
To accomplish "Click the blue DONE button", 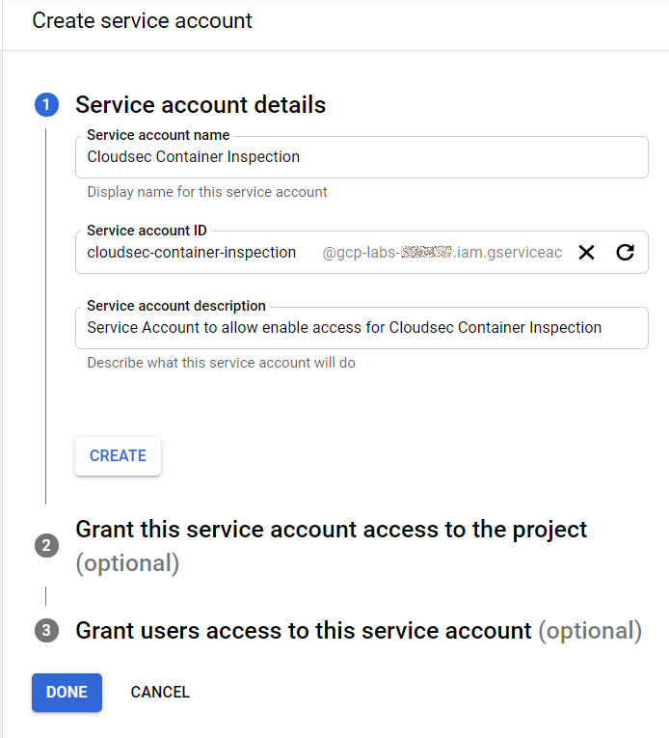I will point(67,692).
